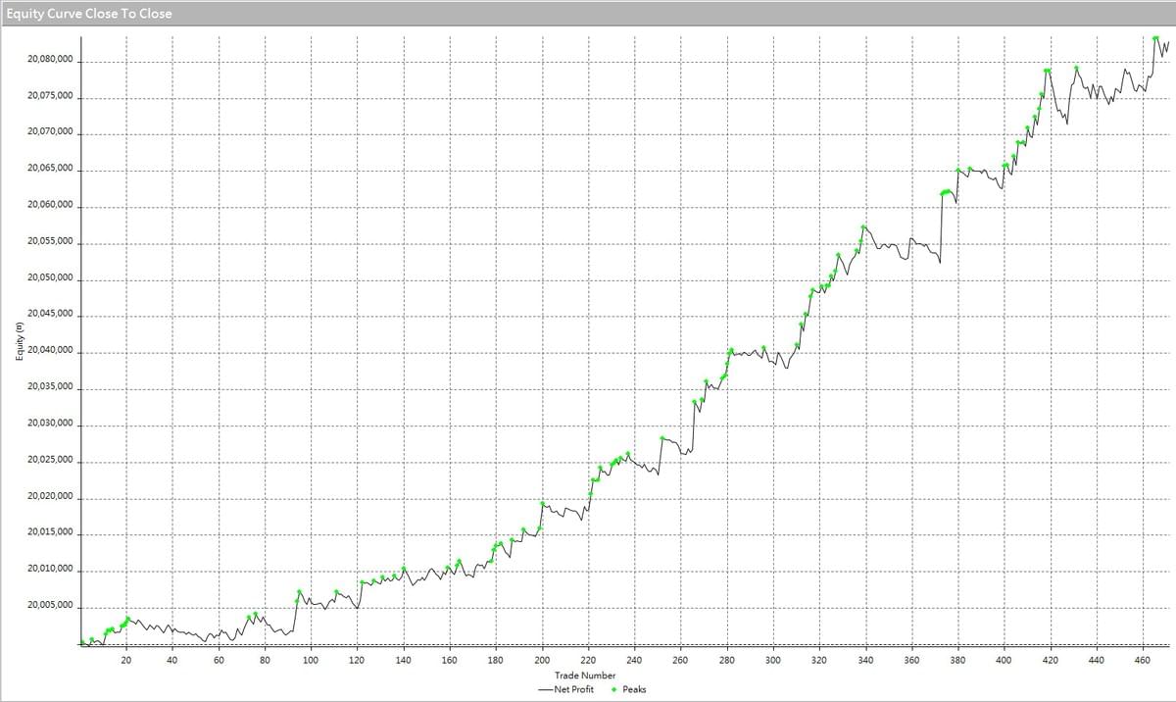Click the x-axis tick label 260
Viewport: 1176px width, 702px height.
click(x=680, y=661)
